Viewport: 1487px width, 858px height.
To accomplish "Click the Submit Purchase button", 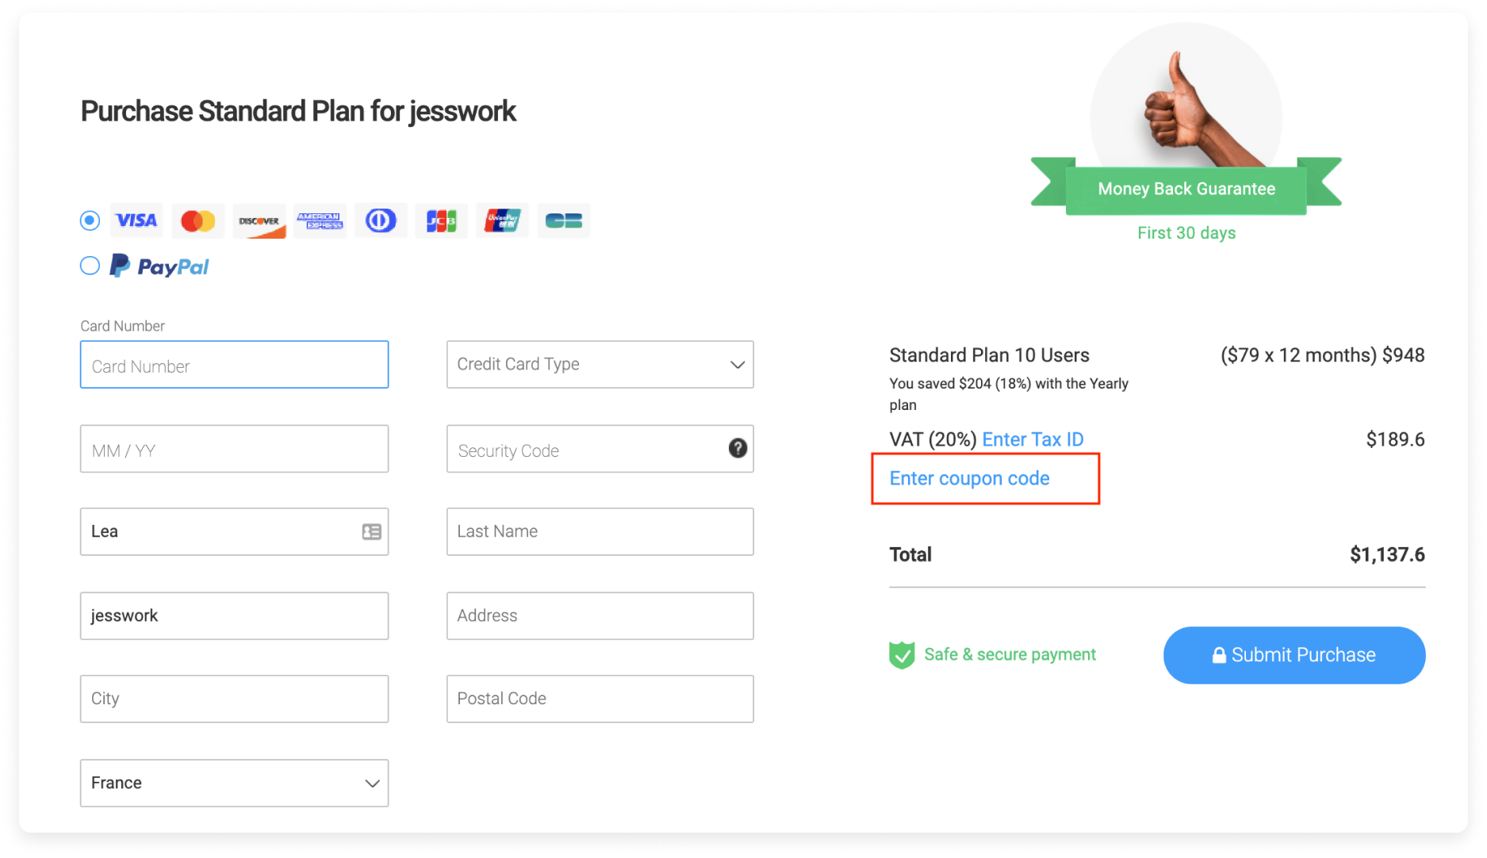I will click(x=1294, y=655).
